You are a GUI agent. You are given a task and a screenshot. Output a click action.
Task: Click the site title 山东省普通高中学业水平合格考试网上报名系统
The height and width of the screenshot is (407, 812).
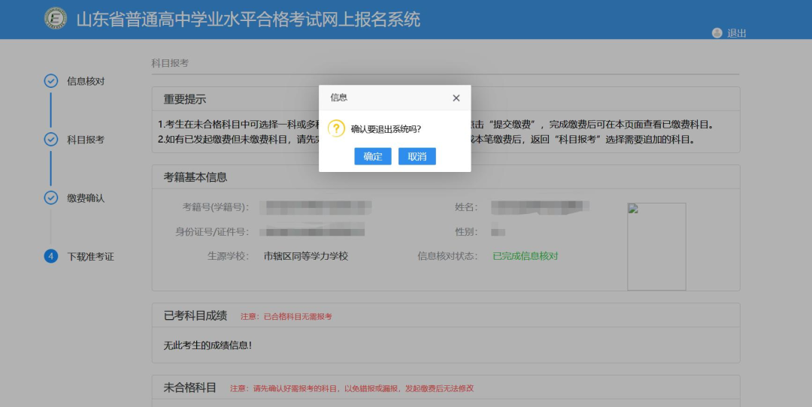coord(248,20)
